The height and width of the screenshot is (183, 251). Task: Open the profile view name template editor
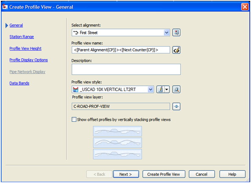pyautogui.click(x=176, y=50)
